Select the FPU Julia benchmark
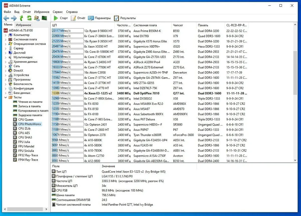Screen dimensions: 301x216 coord(24,142)
